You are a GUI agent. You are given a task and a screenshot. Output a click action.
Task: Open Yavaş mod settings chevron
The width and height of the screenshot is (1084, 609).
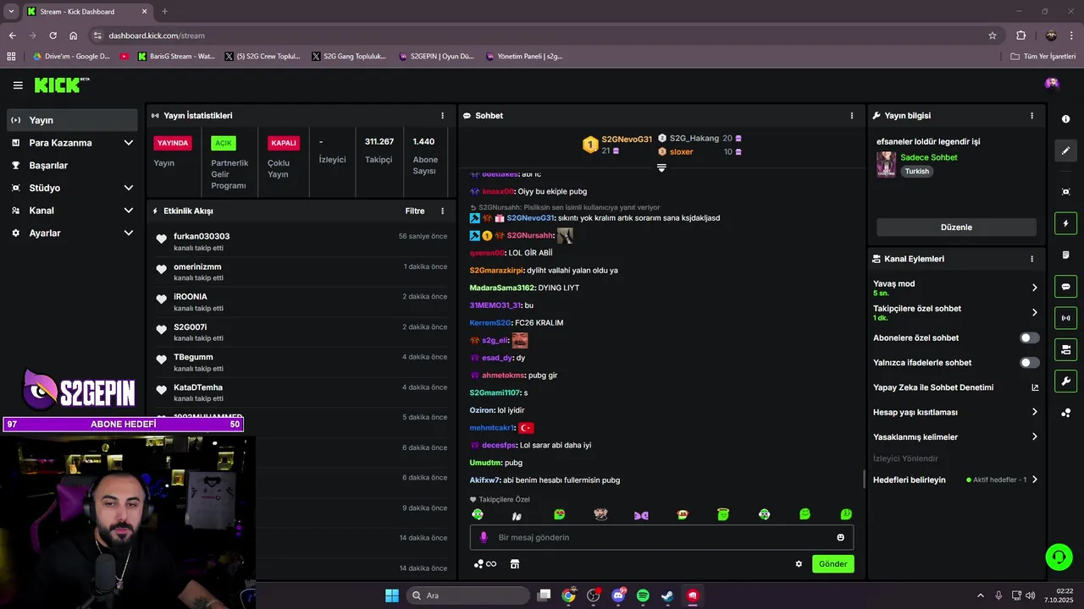1034,288
